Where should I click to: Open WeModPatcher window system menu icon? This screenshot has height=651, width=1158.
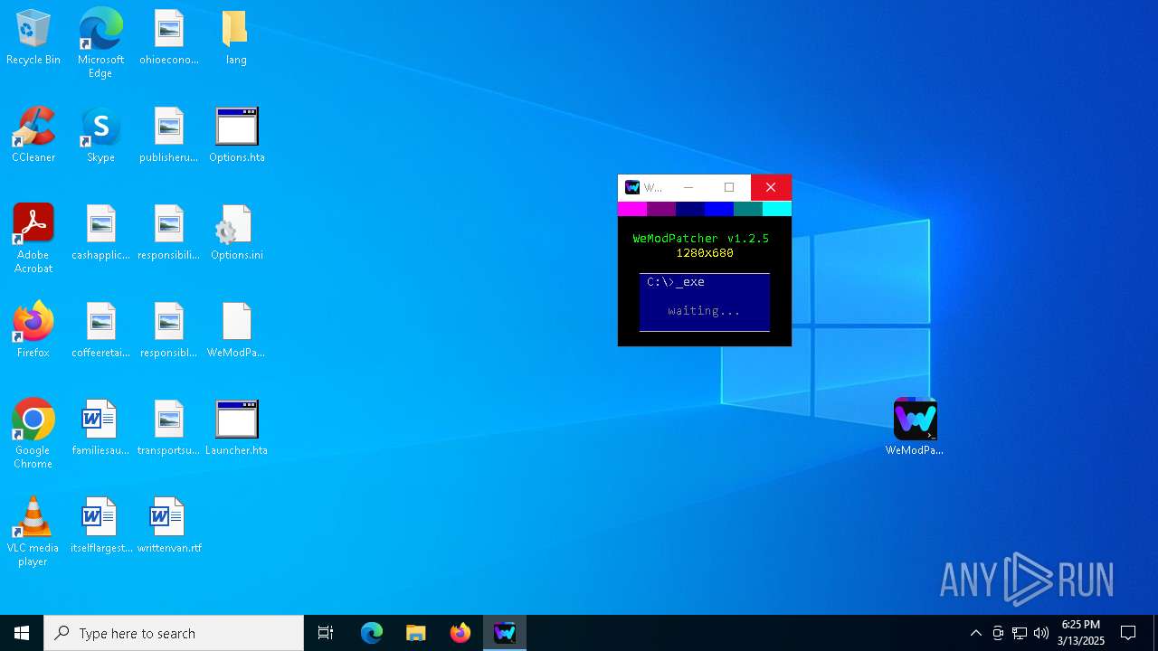pos(632,187)
